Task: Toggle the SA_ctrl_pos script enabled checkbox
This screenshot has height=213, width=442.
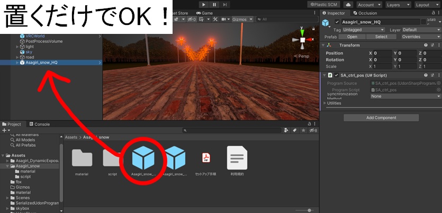Action: coord(336,75)
